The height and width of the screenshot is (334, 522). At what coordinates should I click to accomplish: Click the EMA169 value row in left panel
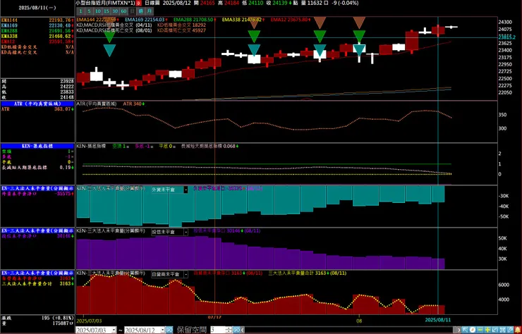[x=37, y=25]
